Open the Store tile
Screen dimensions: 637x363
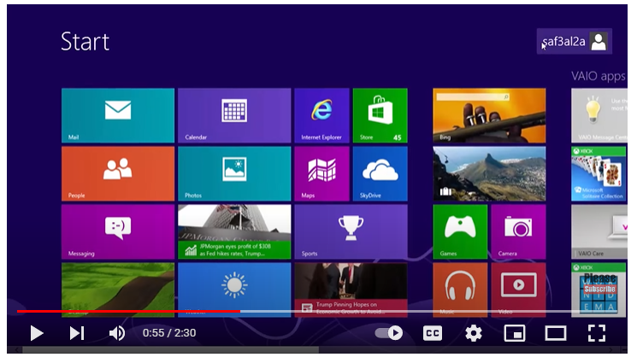[x=380, y=115]
